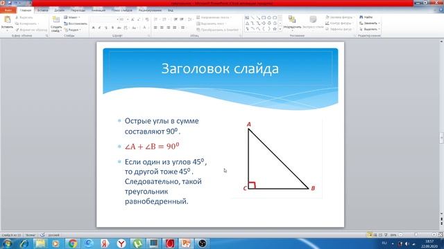Image resolution: width=444 pixels, height=249 pixels.
Task: Click the Windows Start button
Action: 7,243
